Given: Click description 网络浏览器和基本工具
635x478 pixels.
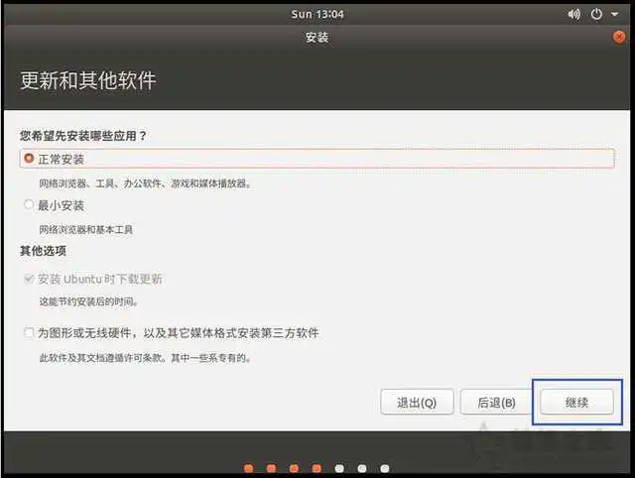Looking at the screenshot, I should click(x=86, y=229).
